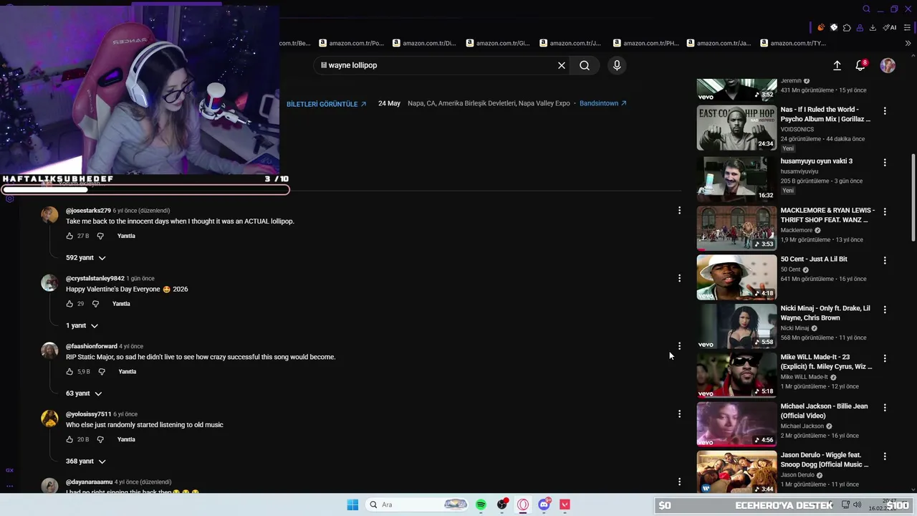Clear the YouTube search box with X
This screenshot has height=516, width=917.
562,65
